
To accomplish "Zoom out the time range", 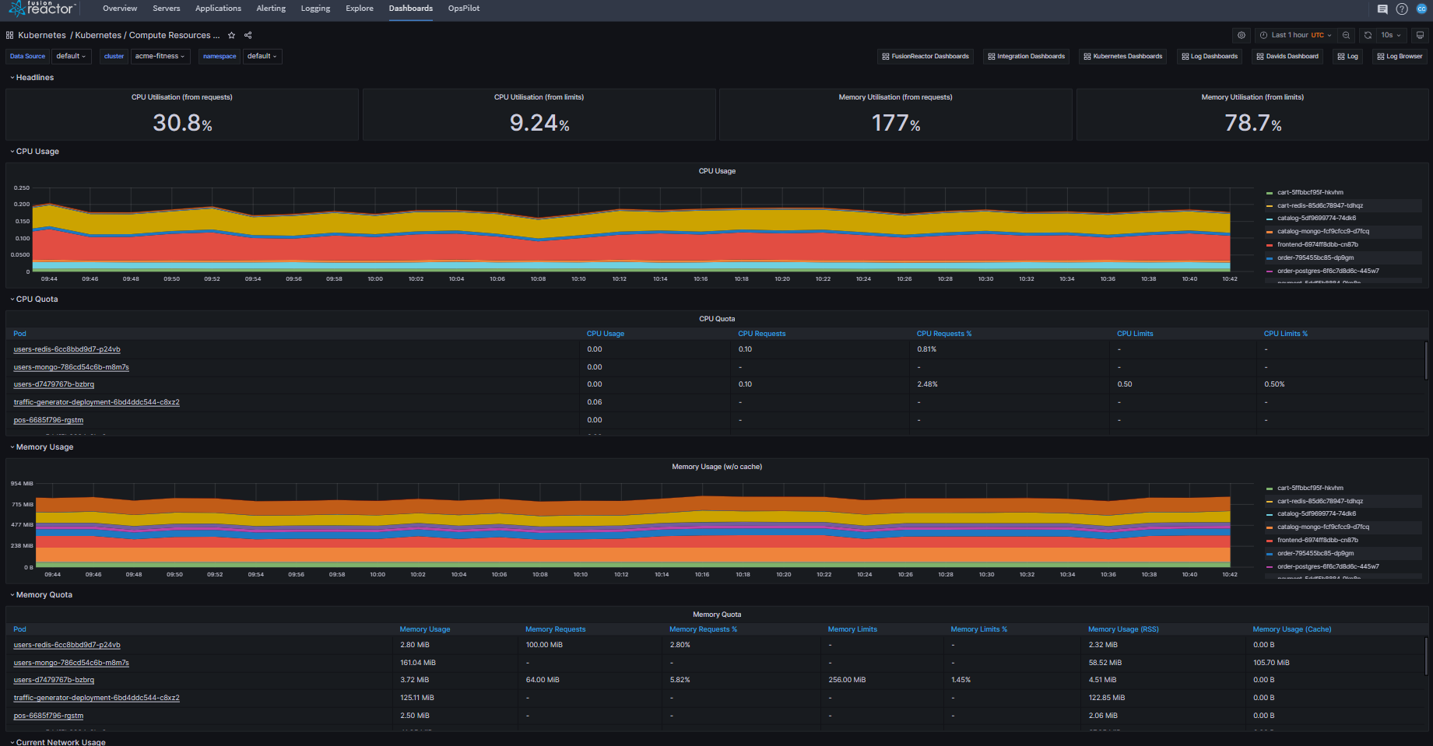I will point(1346,35).
